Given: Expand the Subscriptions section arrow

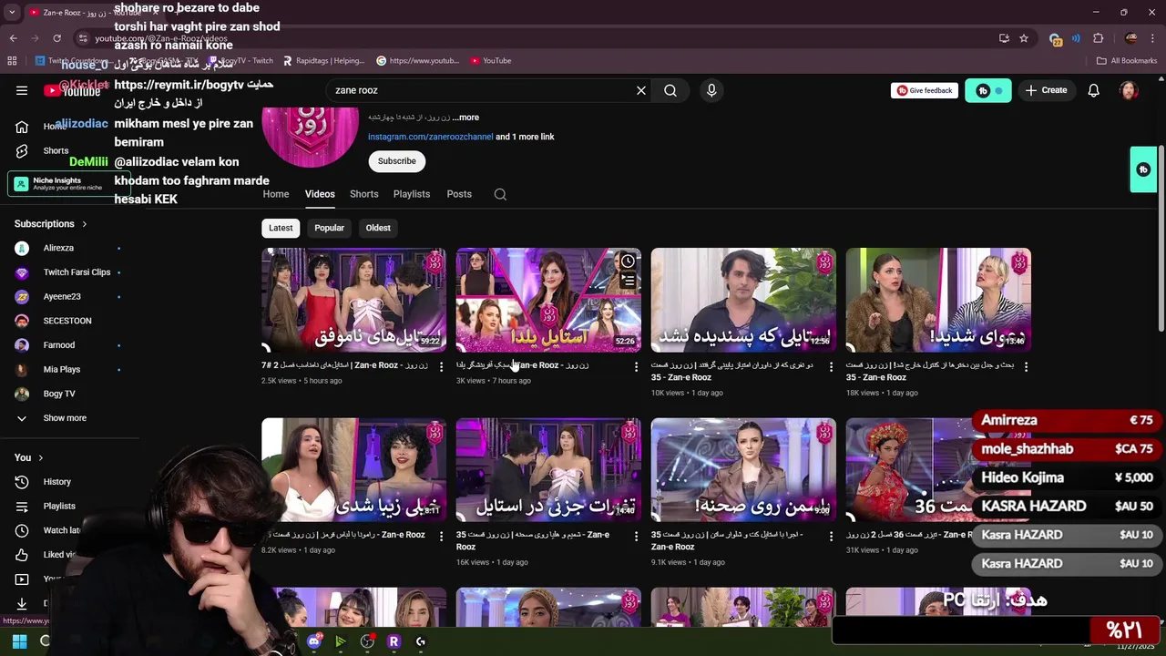Looking at the screenshot, I should point(85,224).
